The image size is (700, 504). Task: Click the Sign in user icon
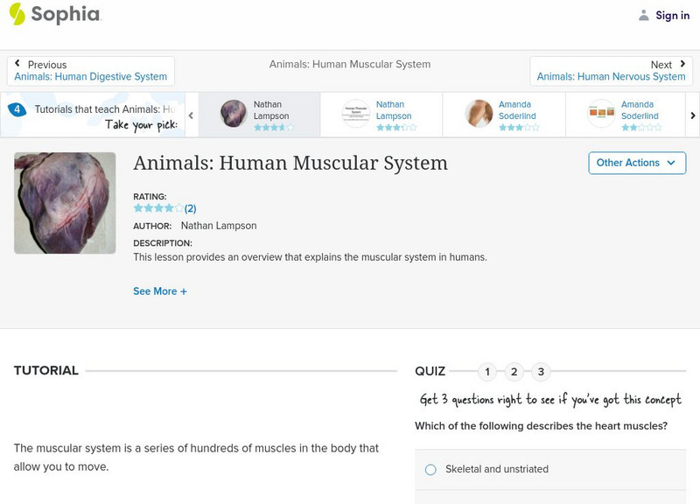click(x=644, y=15)
